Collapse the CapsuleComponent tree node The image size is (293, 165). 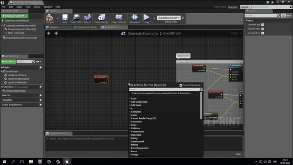click(2, 26)
